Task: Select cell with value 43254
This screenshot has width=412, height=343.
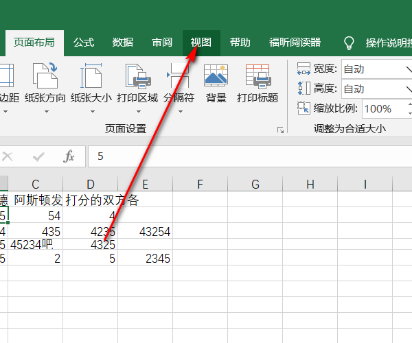Action: pyautogui.click(x=146, y=231)
